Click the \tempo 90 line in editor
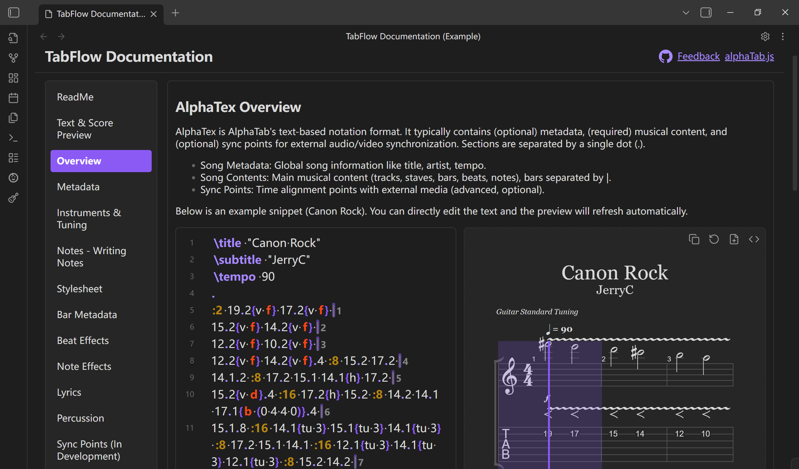 pyautogui.click(x=244, y=277)
